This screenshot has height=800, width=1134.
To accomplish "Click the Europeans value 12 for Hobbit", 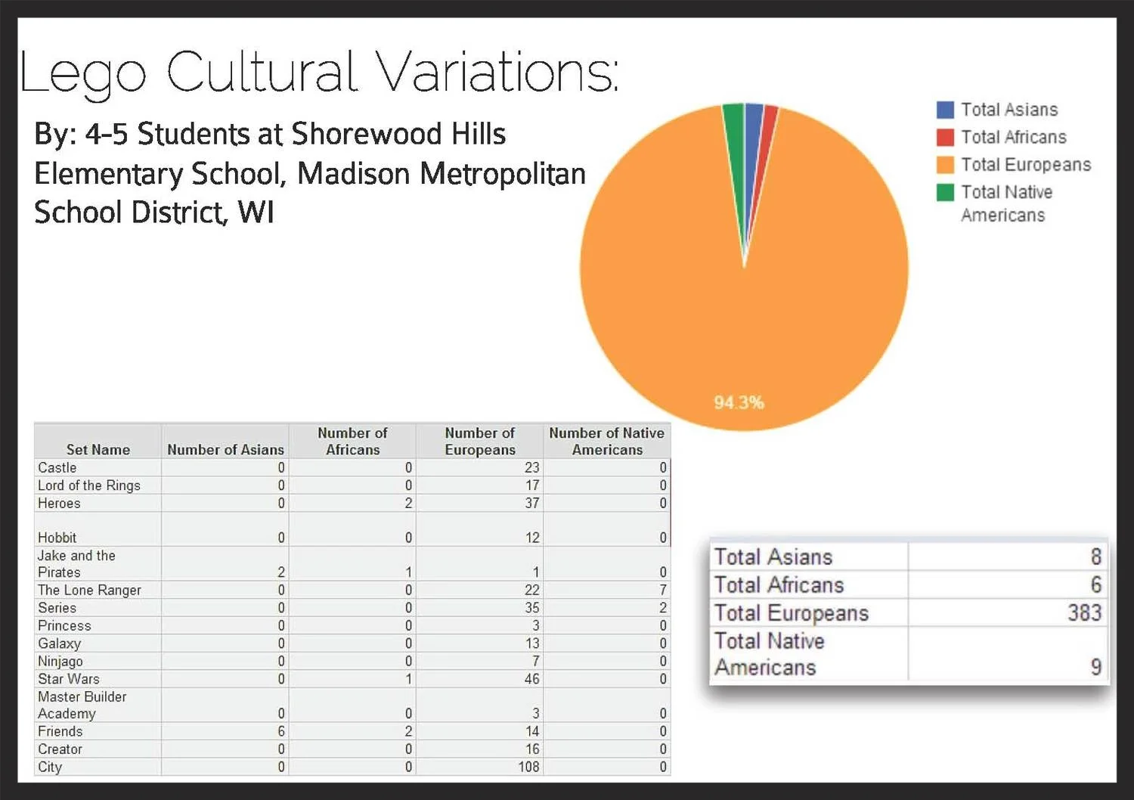I will (x=532, y=538).
